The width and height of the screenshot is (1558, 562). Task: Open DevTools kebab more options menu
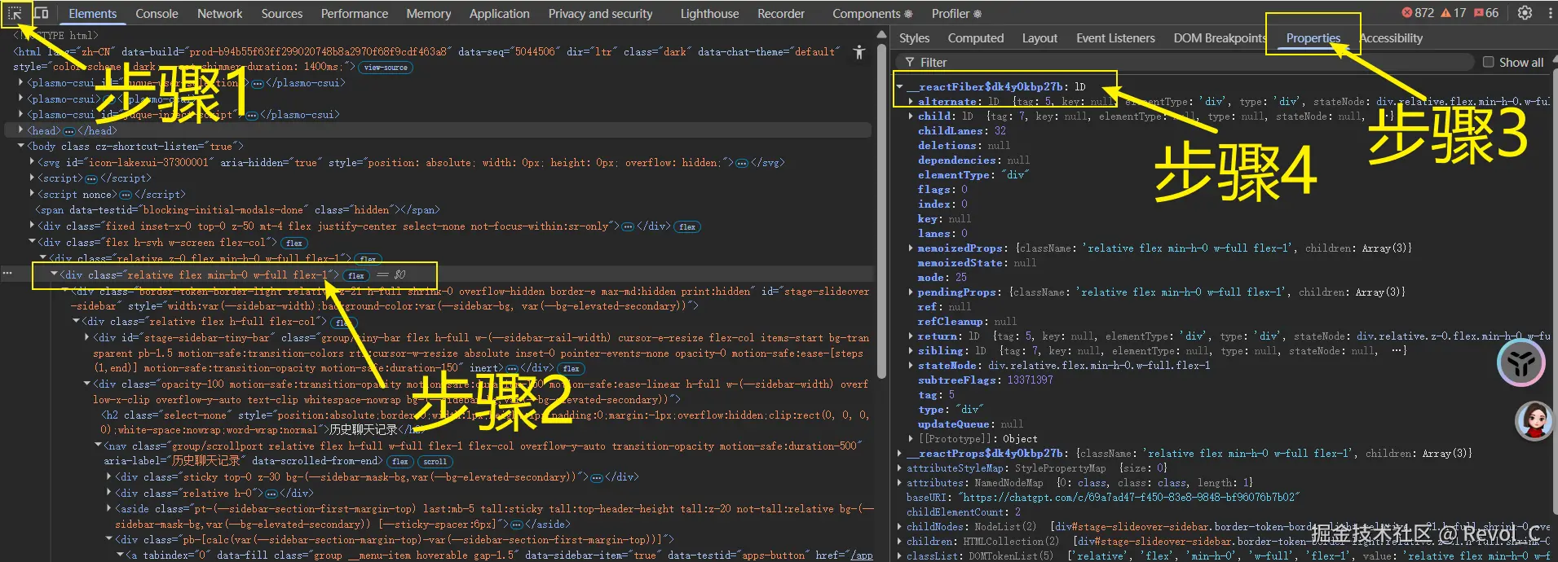[x=1550, y=13]
